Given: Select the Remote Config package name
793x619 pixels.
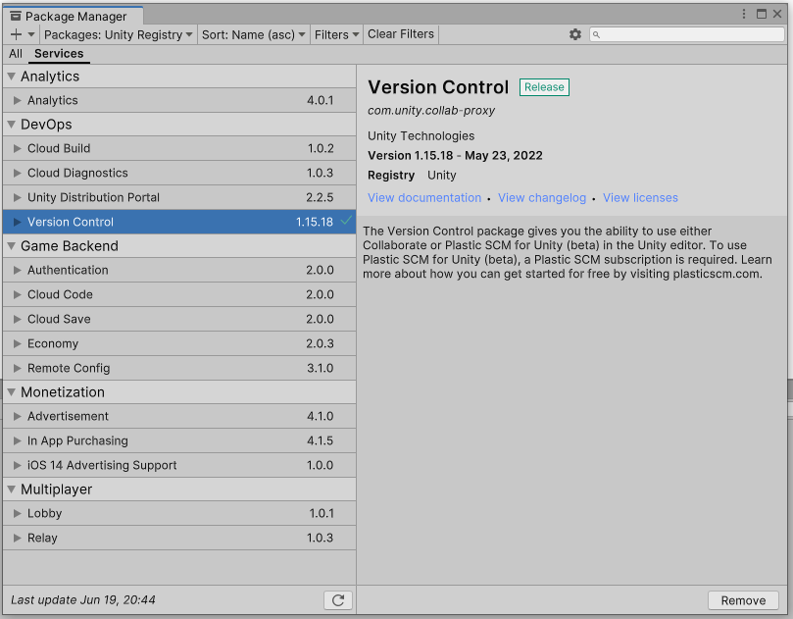Looking at the screenshot, I should click(69, 368).
